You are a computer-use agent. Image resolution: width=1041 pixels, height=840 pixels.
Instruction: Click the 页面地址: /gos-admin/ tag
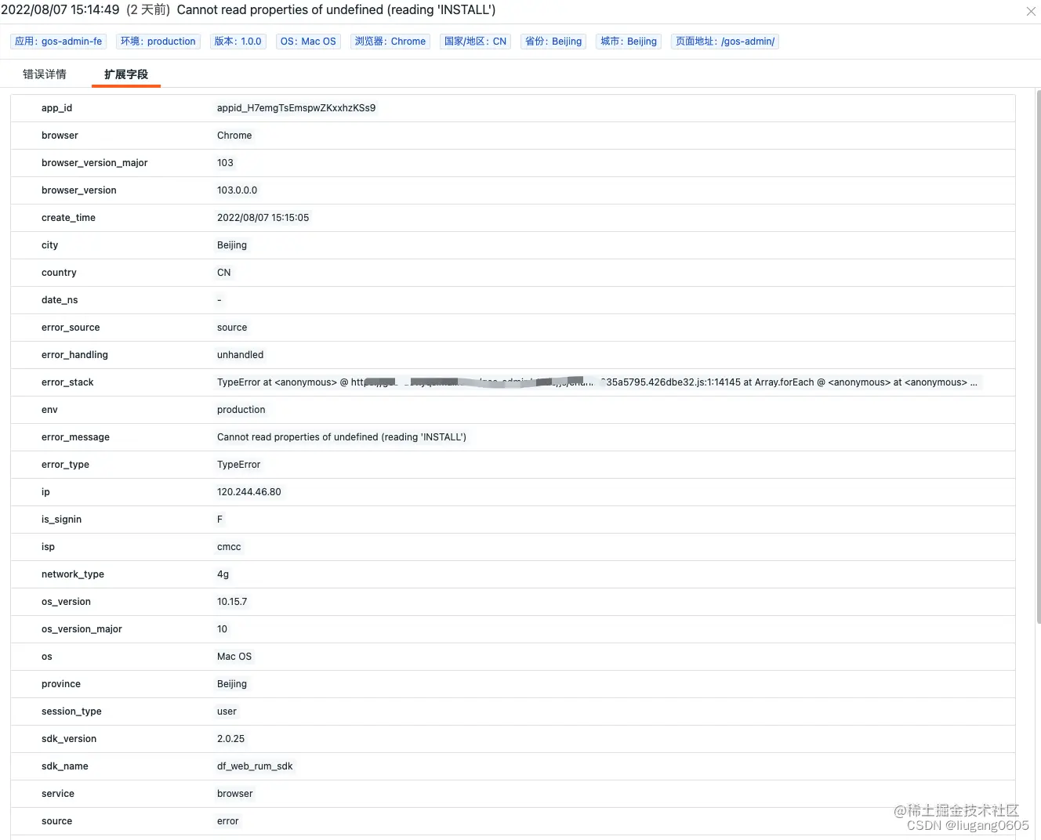725,42
